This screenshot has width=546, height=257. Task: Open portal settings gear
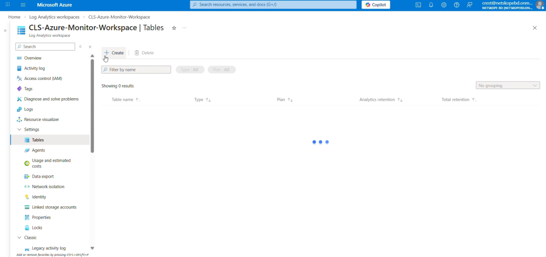tap(444, 5)
